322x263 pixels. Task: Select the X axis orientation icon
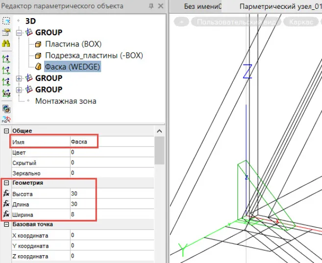[x=6, y=59]
